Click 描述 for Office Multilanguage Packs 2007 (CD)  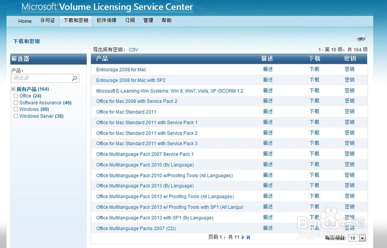point(268,228)
